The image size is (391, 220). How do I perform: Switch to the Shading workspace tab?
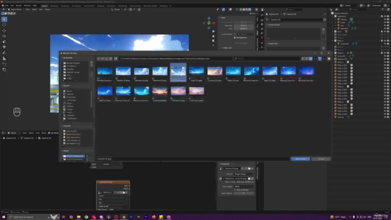(x=101, y=5)
